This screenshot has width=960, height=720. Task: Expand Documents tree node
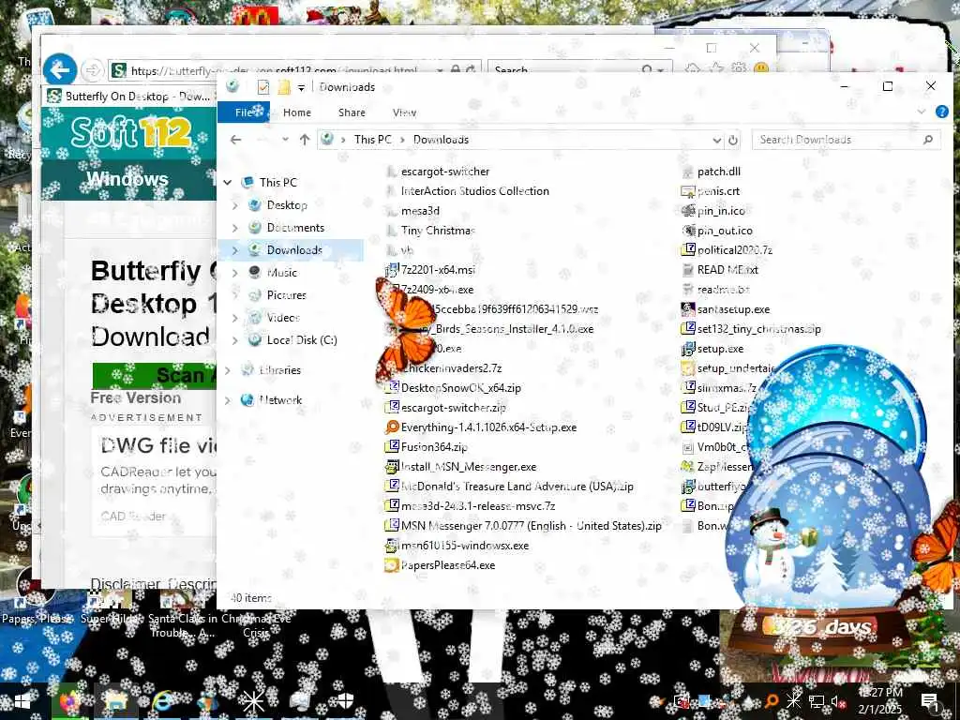coord(235,228)
